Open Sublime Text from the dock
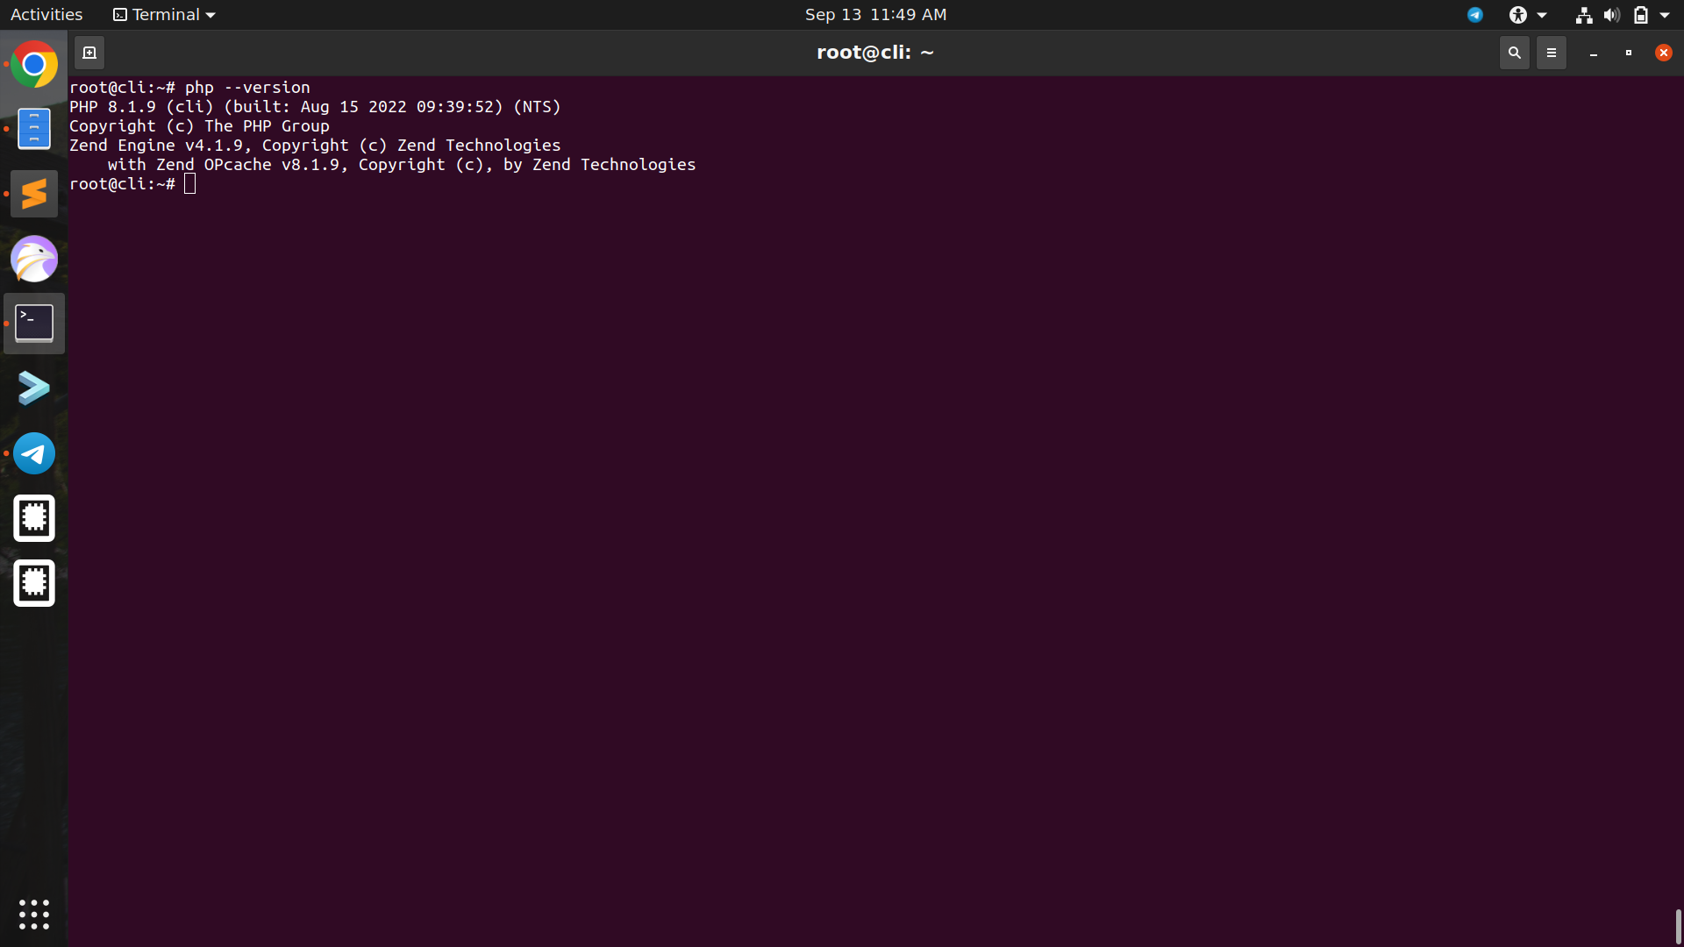 coord(34,193)
